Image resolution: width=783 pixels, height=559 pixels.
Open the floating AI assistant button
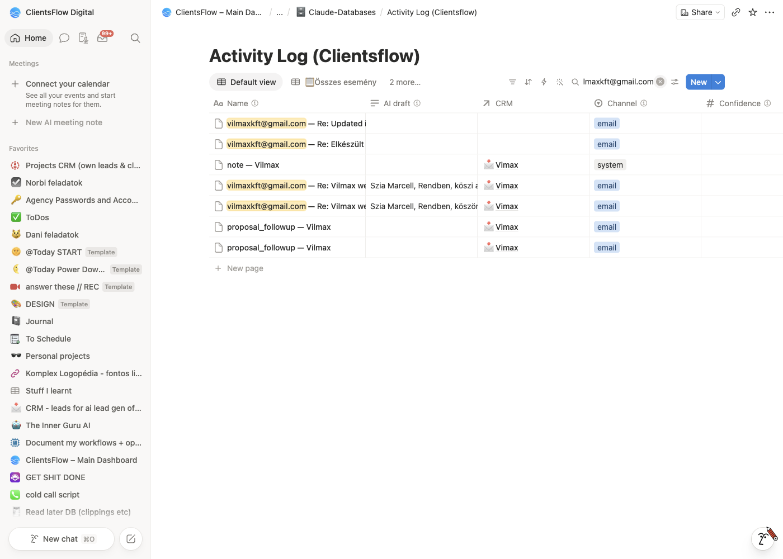tap(762, 539)
